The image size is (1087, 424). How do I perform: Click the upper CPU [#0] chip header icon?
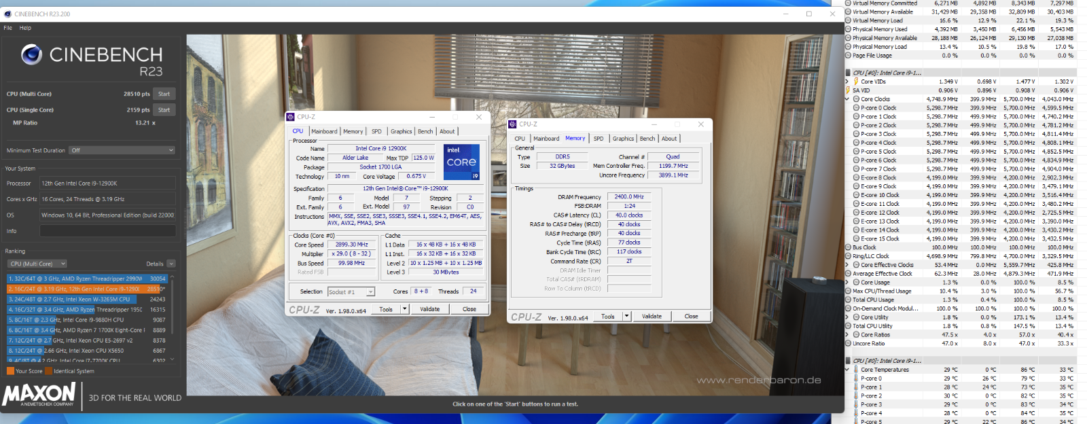pyautogui.click(x=848, y=73)
